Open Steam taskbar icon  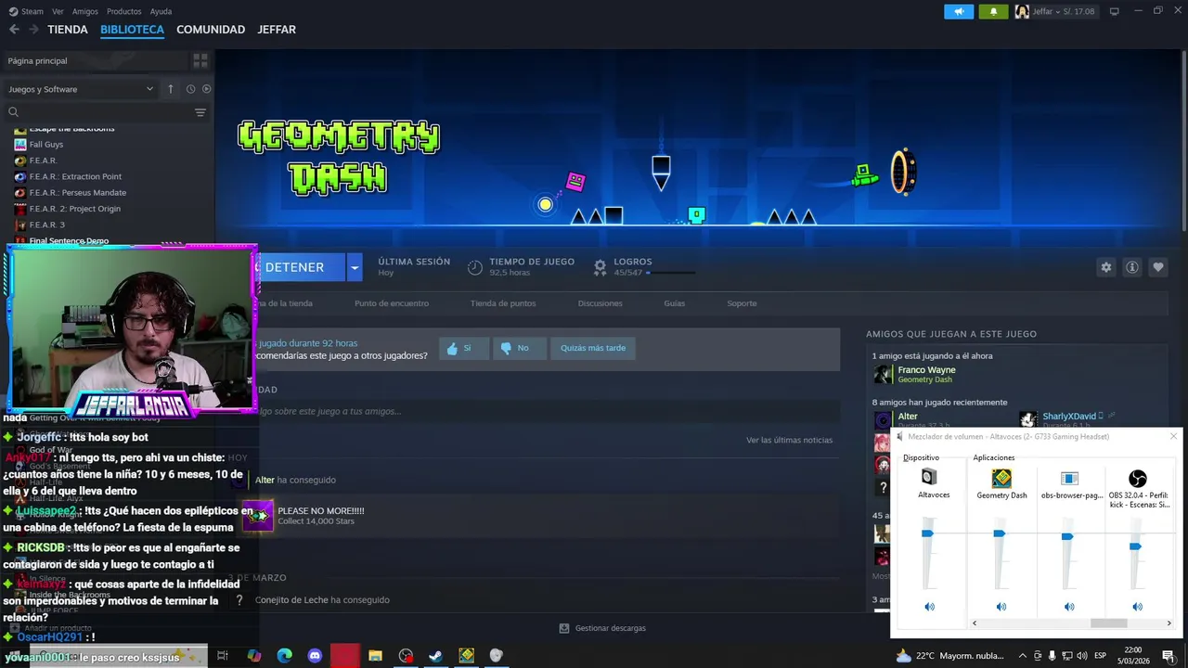click(435, 656)
